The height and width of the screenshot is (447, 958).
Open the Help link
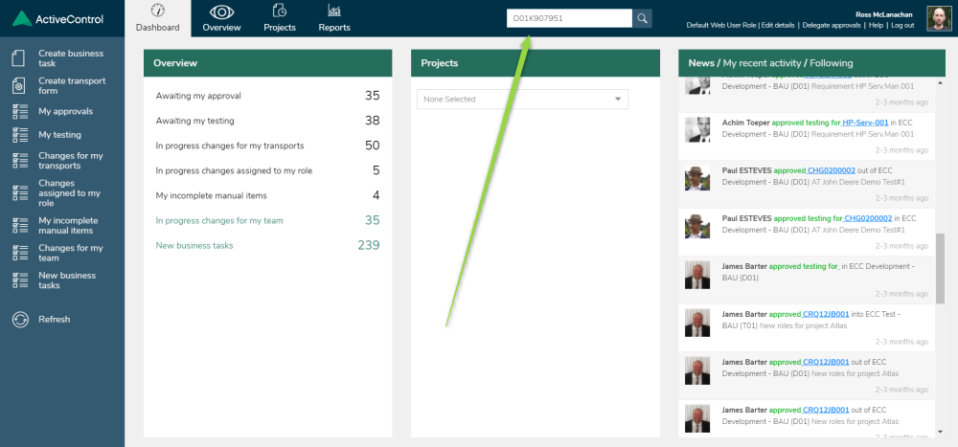(x=877, y=26)
